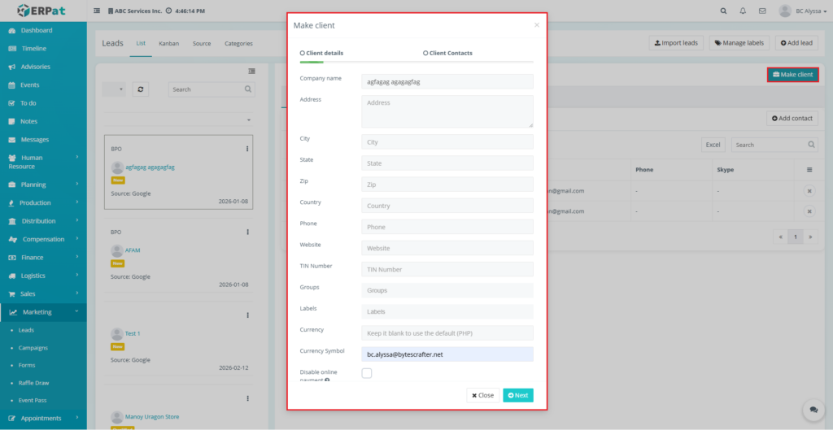Screen dimensions: 833x430
Task: Click the Import leads button
Action: (x=675, y=43)
